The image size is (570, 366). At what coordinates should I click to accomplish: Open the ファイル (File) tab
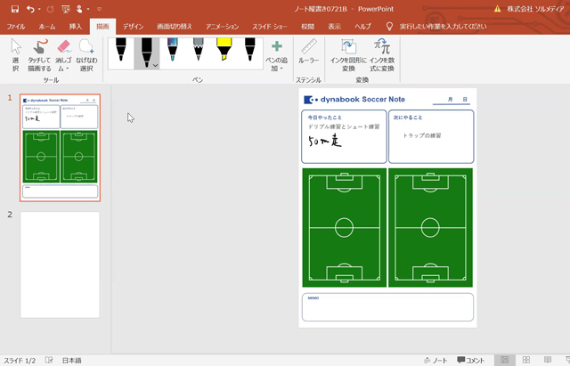[16, 27]
